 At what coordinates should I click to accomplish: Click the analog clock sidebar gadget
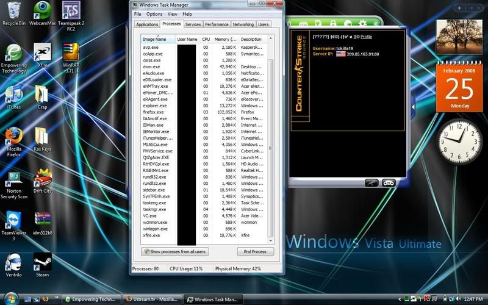click(x=459, y=142)
